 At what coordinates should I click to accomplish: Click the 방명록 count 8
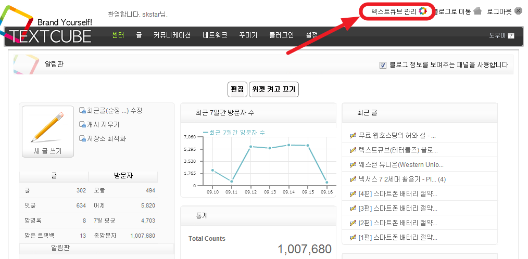84,221
